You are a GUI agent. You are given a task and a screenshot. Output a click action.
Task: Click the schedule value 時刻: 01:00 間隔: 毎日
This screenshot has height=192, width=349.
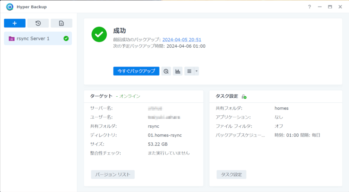[297, 135]
